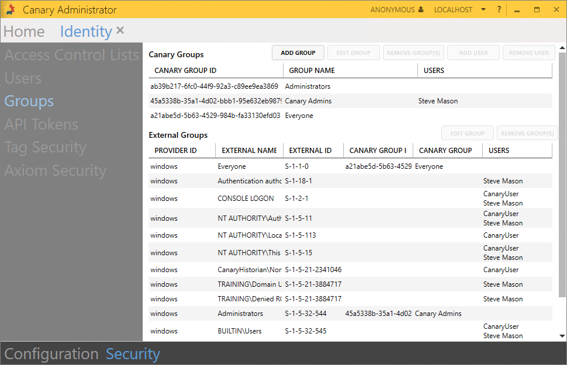Click the scrollbar up arrow
Screen dimensions: 567x365
562,48
